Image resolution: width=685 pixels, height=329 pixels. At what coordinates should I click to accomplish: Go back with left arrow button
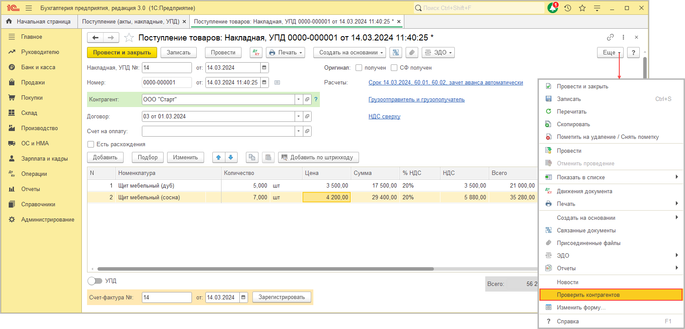pos(95,38)
